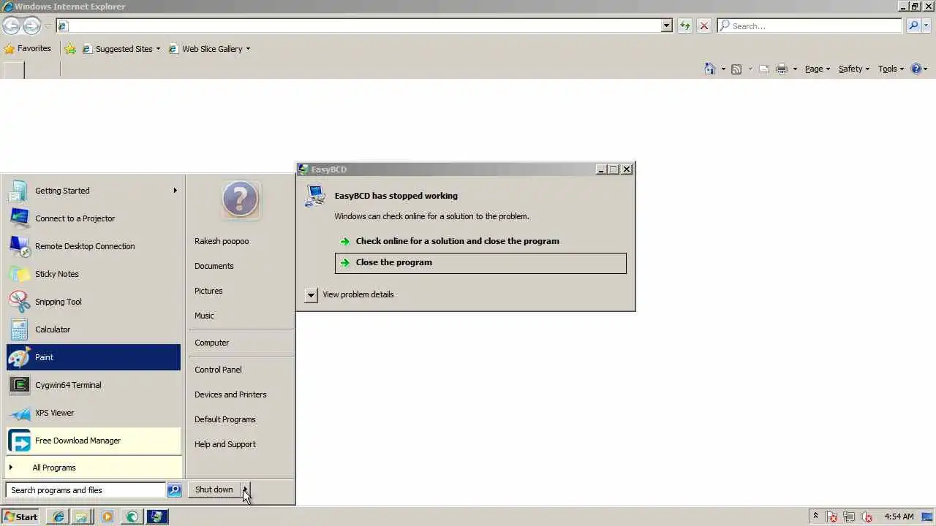
Task: Launch Calculator from the Start menu
Action: (x=94, y=329)
